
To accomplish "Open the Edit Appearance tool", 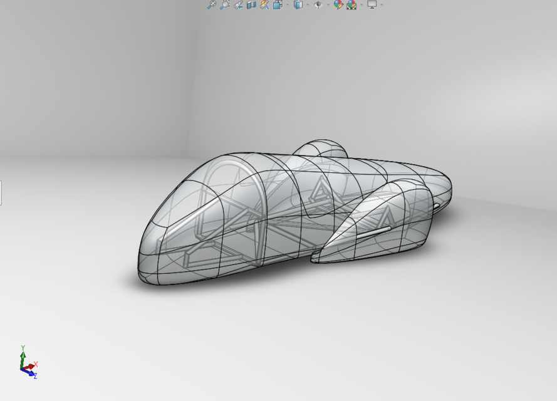I will 338,4.
